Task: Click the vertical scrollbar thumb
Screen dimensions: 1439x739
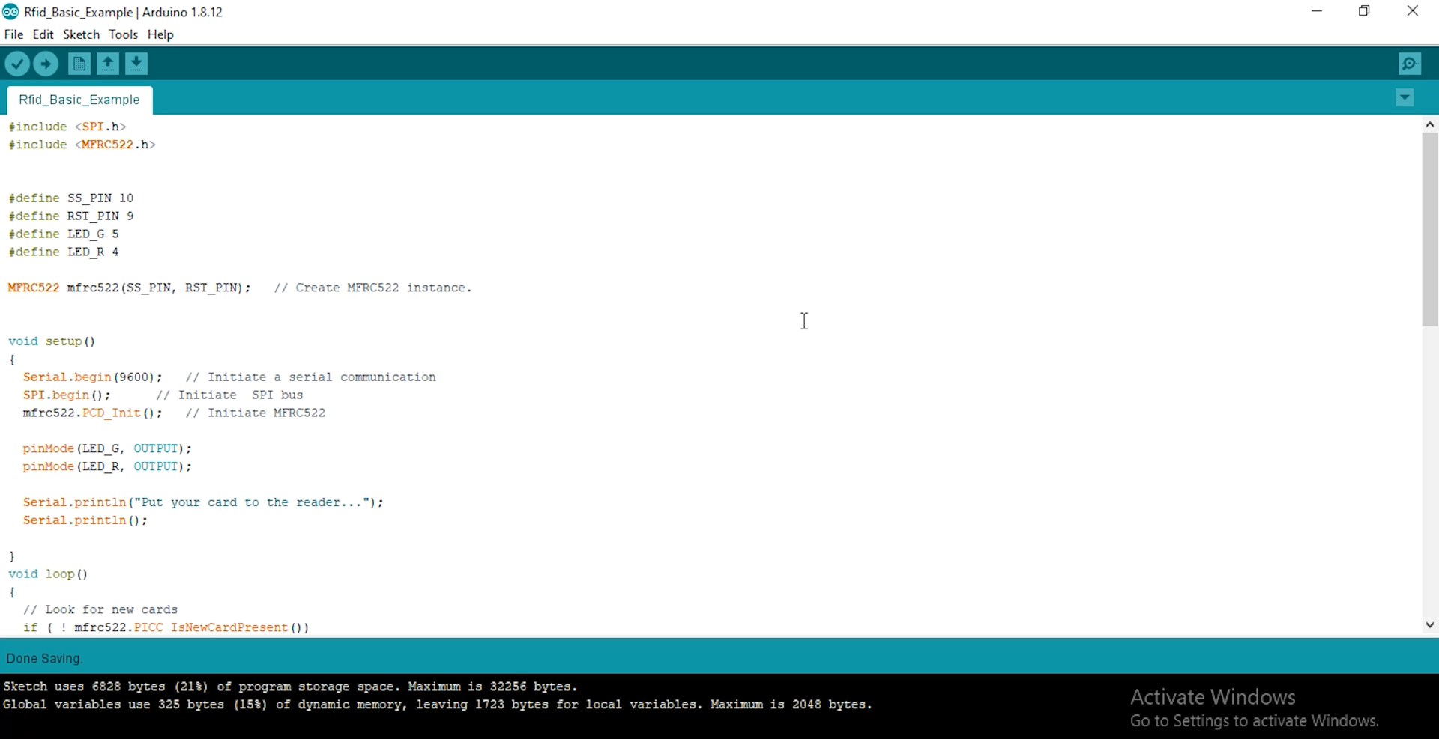Action: click(1430, 229)
